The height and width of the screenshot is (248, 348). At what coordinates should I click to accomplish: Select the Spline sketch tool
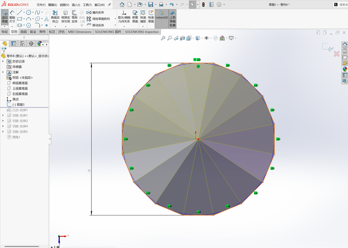click(37, 13)
